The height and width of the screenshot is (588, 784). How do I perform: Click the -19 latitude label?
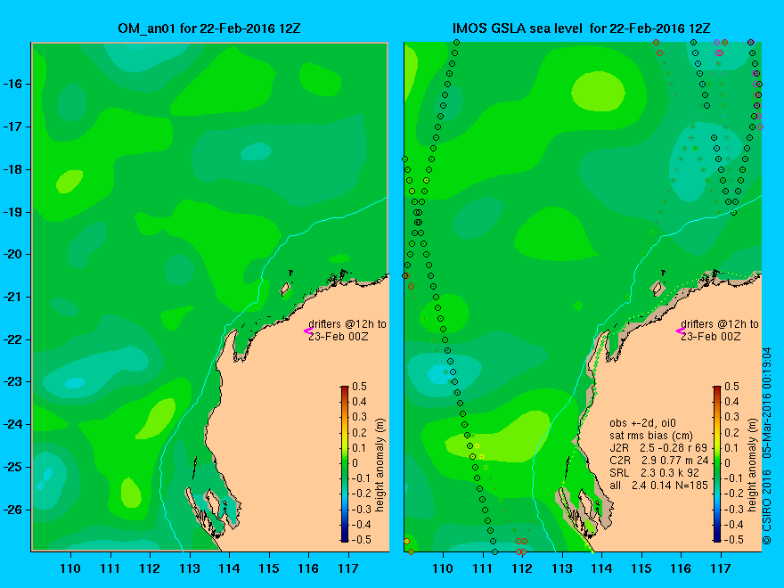coord(14,212)
